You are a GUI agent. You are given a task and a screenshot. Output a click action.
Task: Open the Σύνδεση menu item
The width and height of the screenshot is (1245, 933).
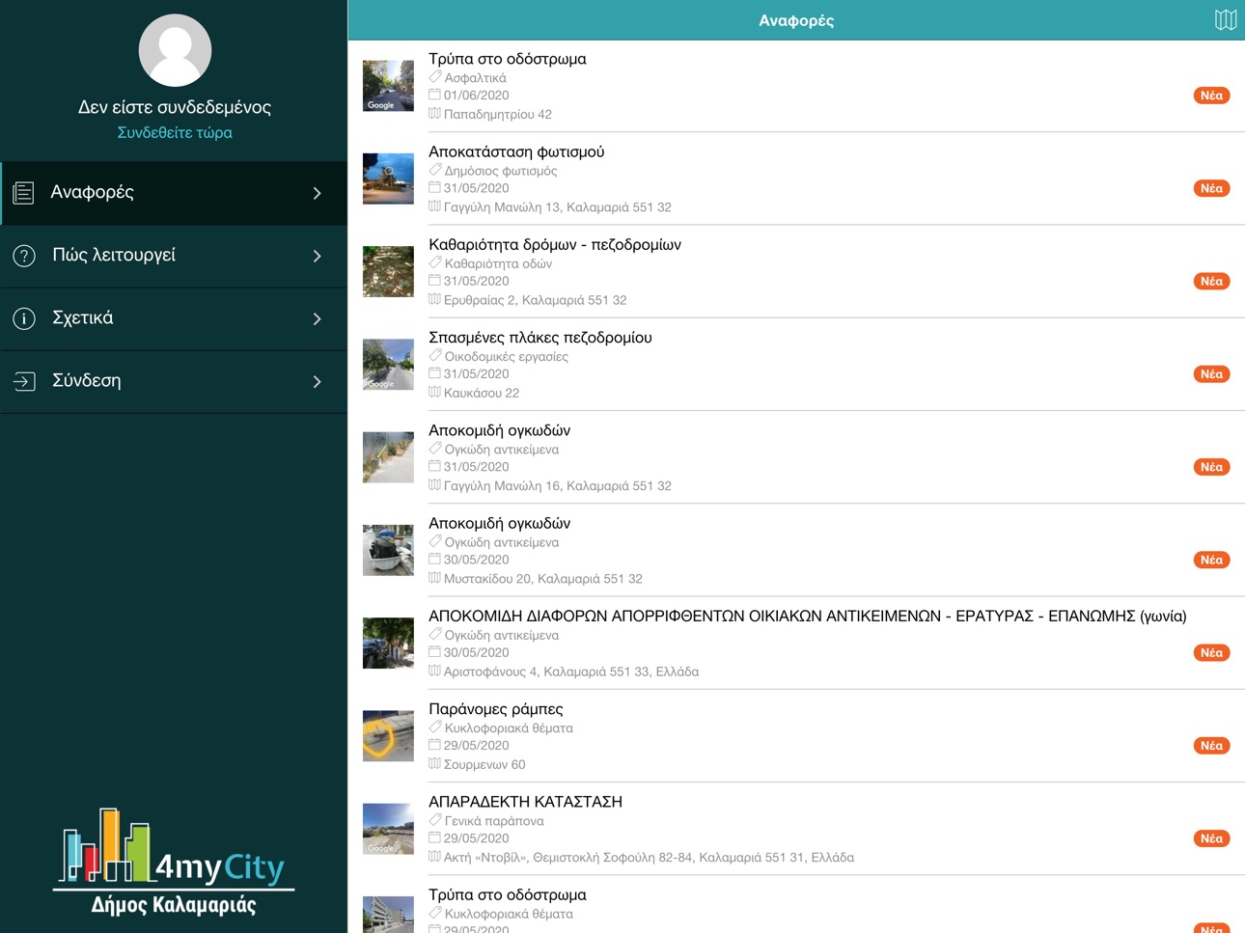point(174,381)
